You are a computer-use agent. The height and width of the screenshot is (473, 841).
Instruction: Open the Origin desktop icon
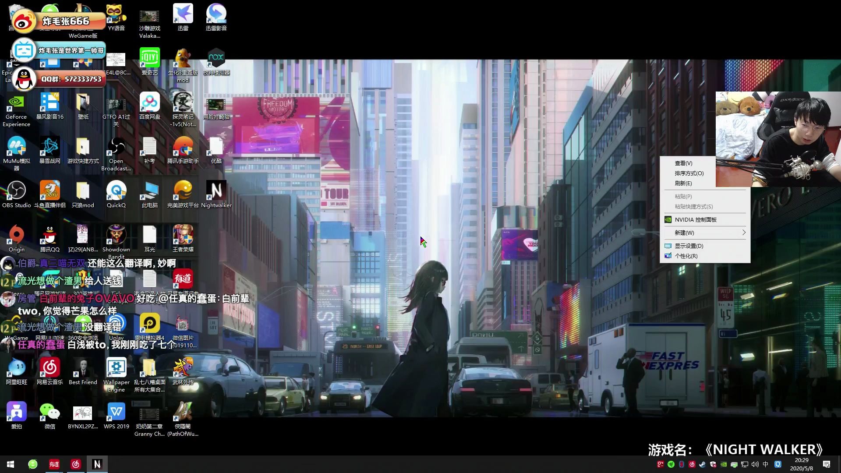point(16,239)
